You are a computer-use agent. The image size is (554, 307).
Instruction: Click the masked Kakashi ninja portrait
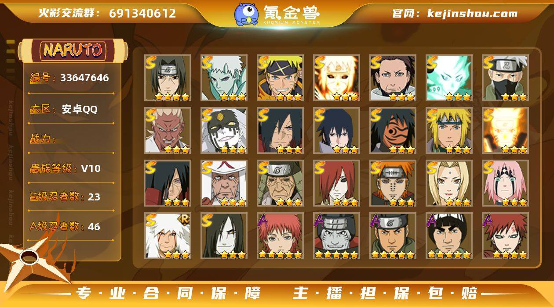click(505, 78)
